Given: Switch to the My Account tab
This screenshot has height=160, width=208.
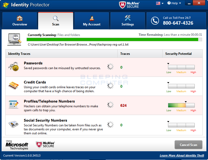Looking at the screenshot, I should click(x=92, y=21).
